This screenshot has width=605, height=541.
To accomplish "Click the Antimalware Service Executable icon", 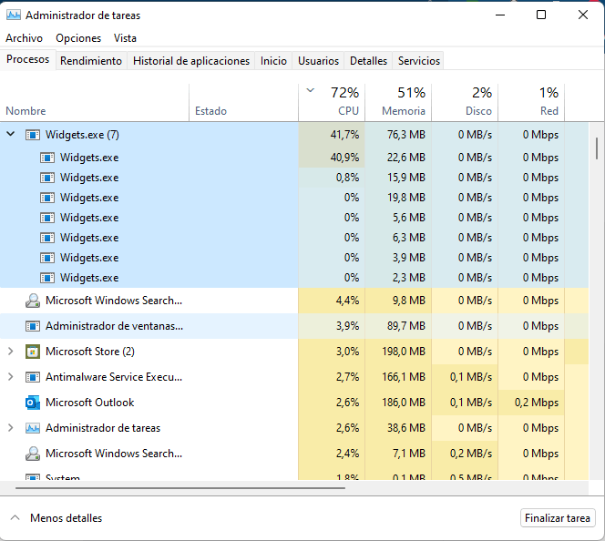I will click(33, 377).
